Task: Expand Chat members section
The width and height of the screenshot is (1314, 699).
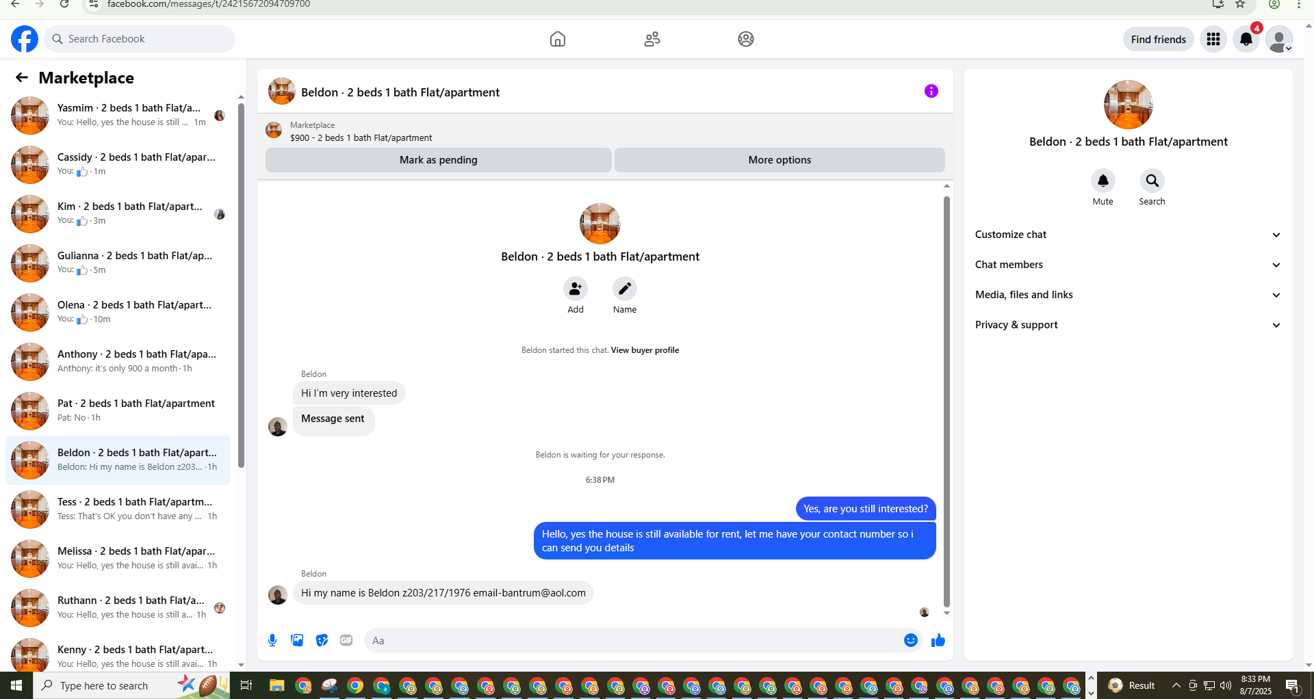Action: (x=1129, y=265)
